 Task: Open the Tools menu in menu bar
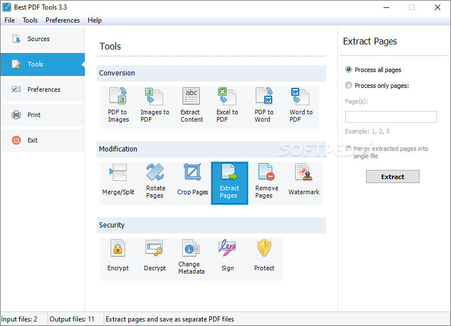pyautogui.click(x=30, y=20)
